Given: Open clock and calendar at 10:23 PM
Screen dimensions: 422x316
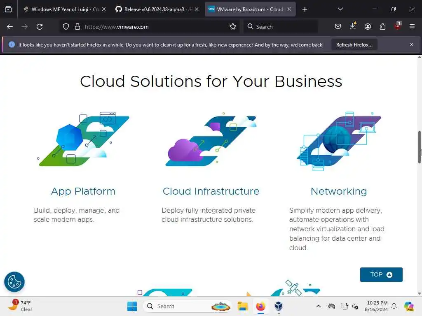Looking at the screenshot, I should click(x=377, y=306).
